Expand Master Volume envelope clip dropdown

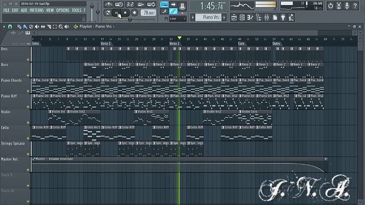[x=326, y=159]
